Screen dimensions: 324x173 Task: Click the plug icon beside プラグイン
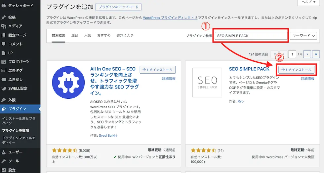click(x=3, y=109)
